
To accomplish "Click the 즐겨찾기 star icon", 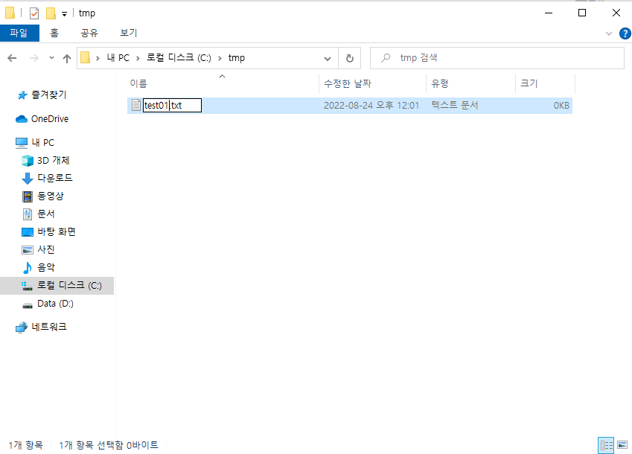I will (x=22, y=95).
